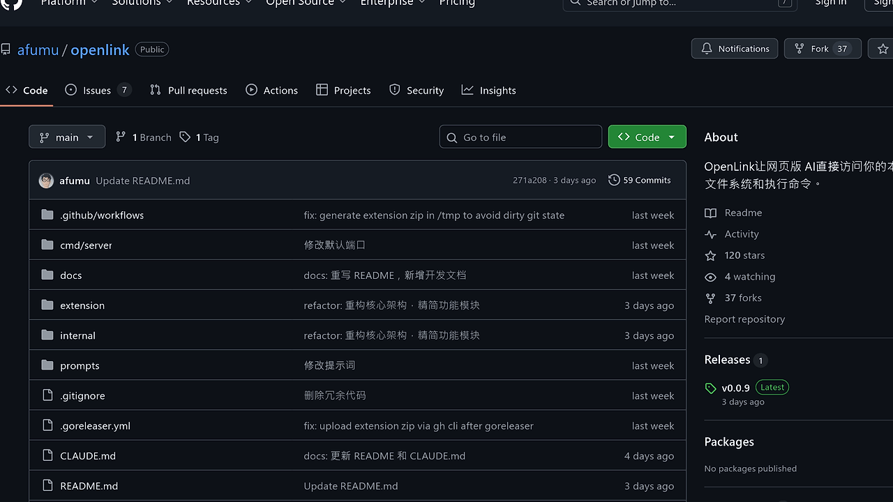
Task: Open the CLAUDE.md file name
Action: tap(88, 455)
